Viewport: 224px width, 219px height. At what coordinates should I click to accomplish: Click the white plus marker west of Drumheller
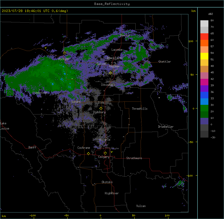[159, 98]
